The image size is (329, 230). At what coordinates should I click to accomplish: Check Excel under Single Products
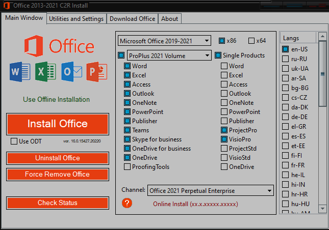[224, 75]
